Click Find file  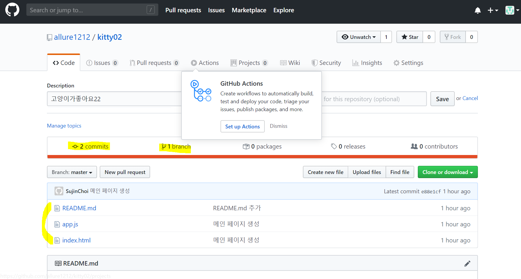tap(400, 172)
